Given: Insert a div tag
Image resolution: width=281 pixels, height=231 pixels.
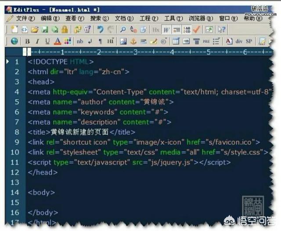Looking at the screenshot, I should [239, 41].
